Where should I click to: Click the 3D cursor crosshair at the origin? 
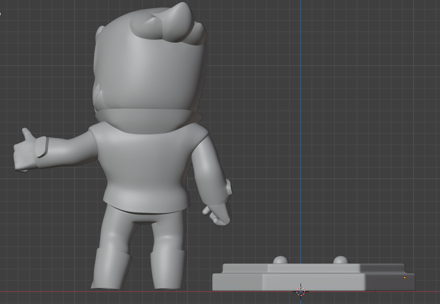[301, 291]
